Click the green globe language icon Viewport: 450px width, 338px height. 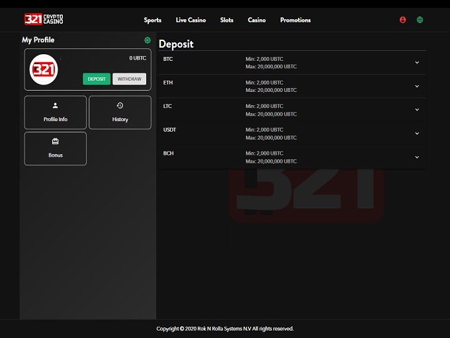point(420,20)
